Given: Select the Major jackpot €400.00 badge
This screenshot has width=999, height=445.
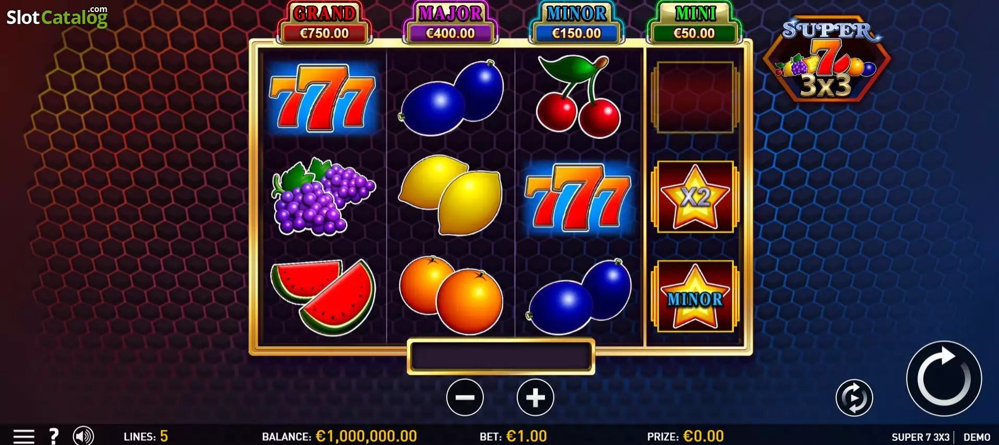Looking at the screenshot, I should click(450, 23).
